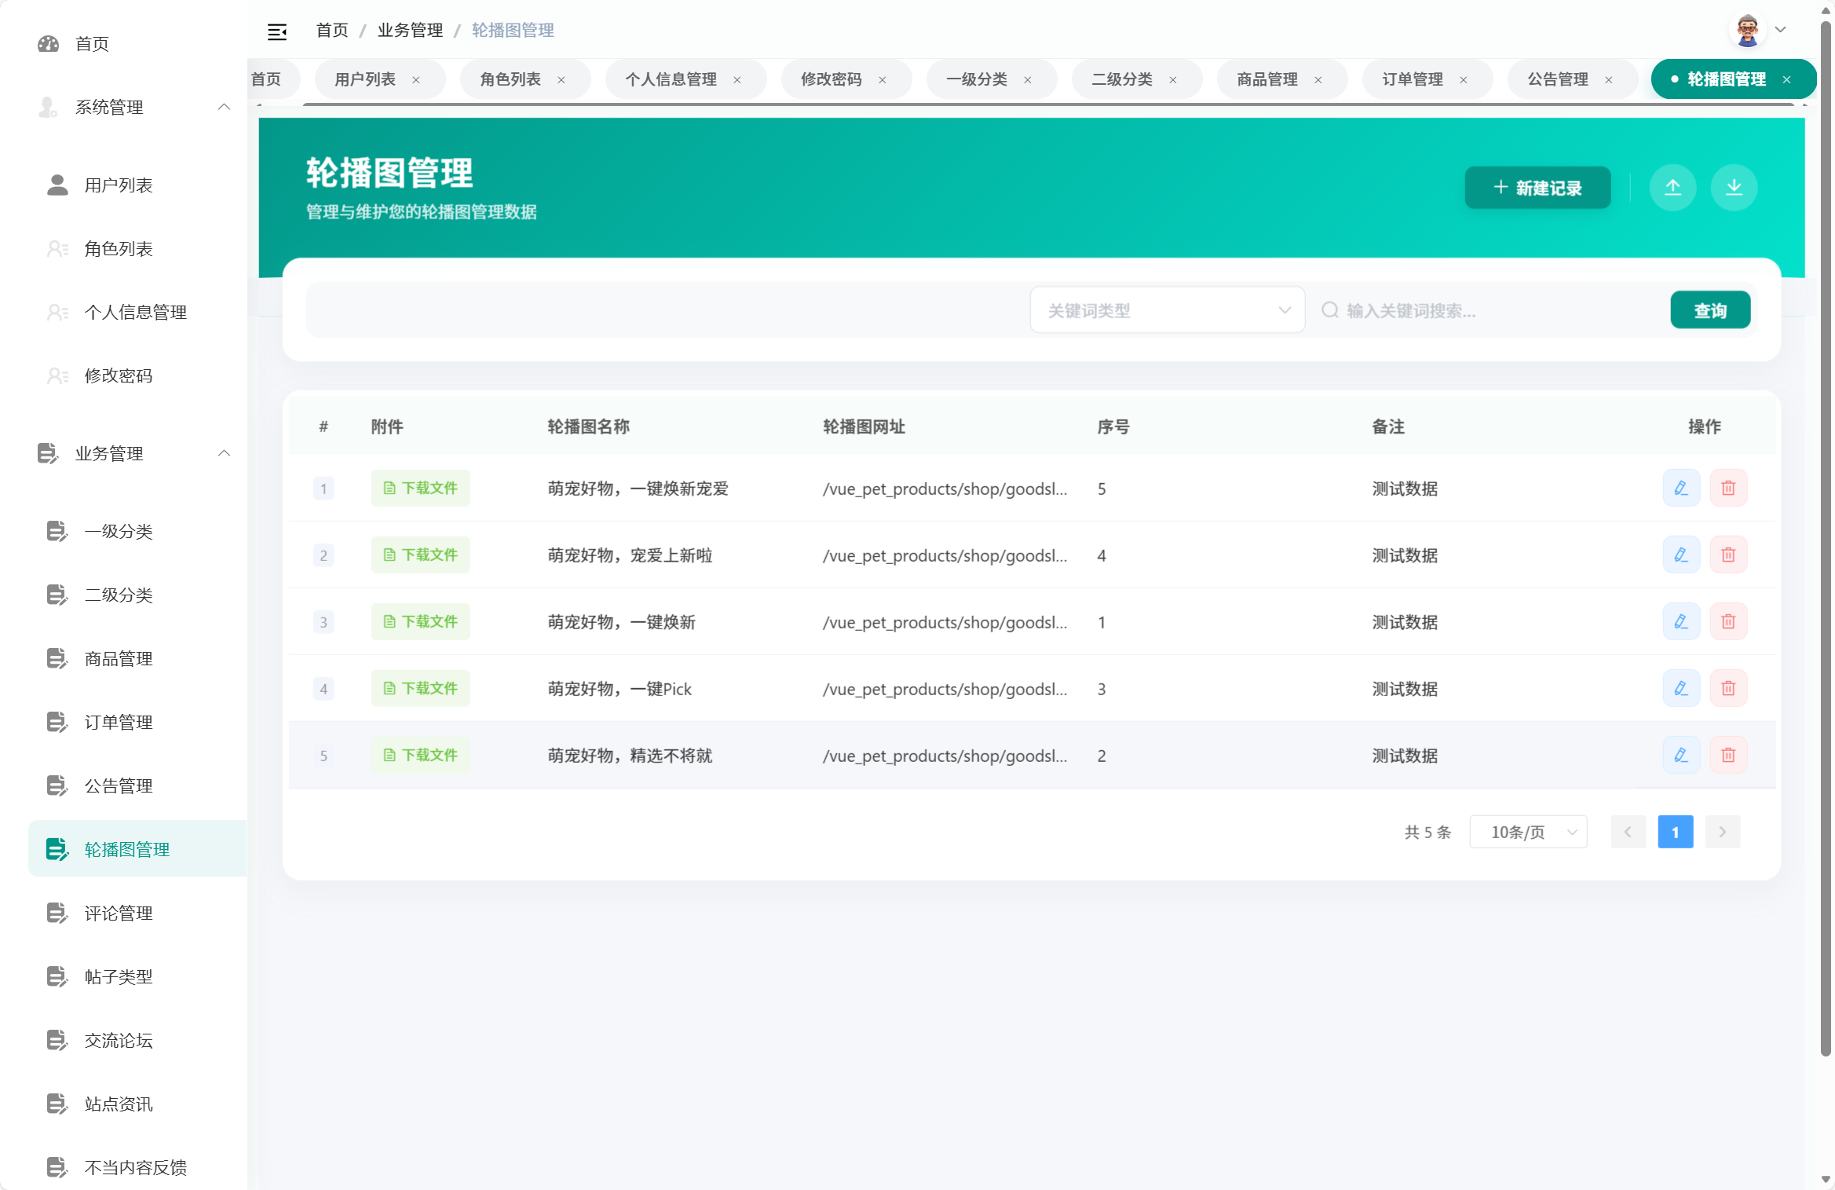1835x1190 pixels.
Task: Open the upload/import icon in the header
Action: [x=1673, y=187]
